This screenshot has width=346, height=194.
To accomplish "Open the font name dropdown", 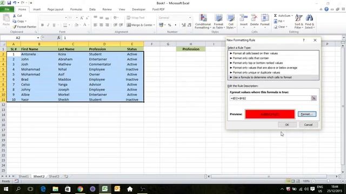I will 66,18.
